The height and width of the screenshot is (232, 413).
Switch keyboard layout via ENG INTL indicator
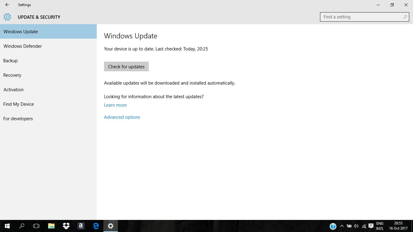tap(380, 226)
